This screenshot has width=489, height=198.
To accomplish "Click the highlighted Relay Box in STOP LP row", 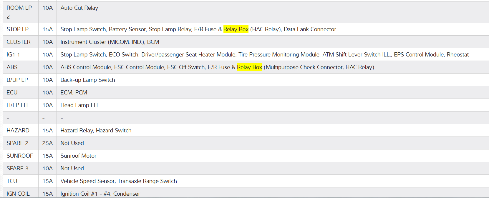I will pos(236,29).
